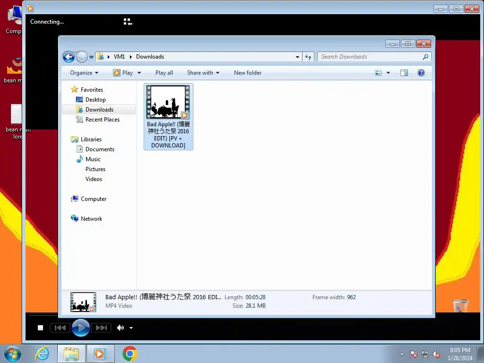The image size is (484, 363).
Task: Open the Recycle Bin desktop icon
Action: click(x=460, y=306)
